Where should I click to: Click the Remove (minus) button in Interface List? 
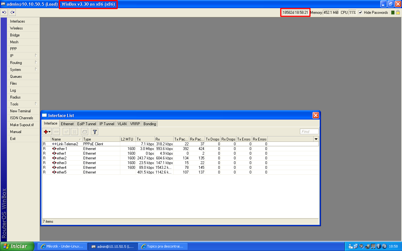click(57, 132)
